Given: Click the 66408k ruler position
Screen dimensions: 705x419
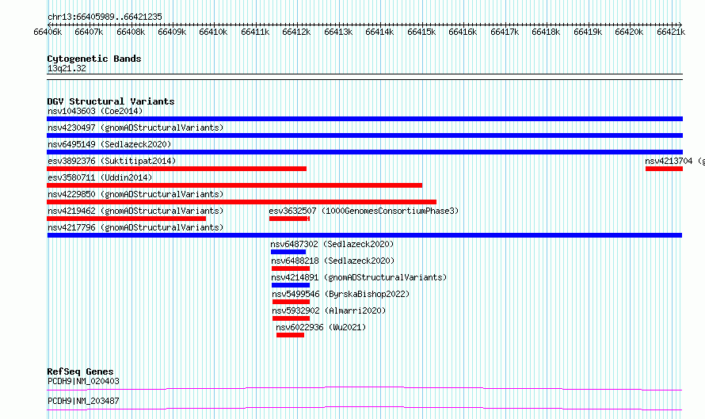Looking at the screenshot, I should click(x=131, y=32).
